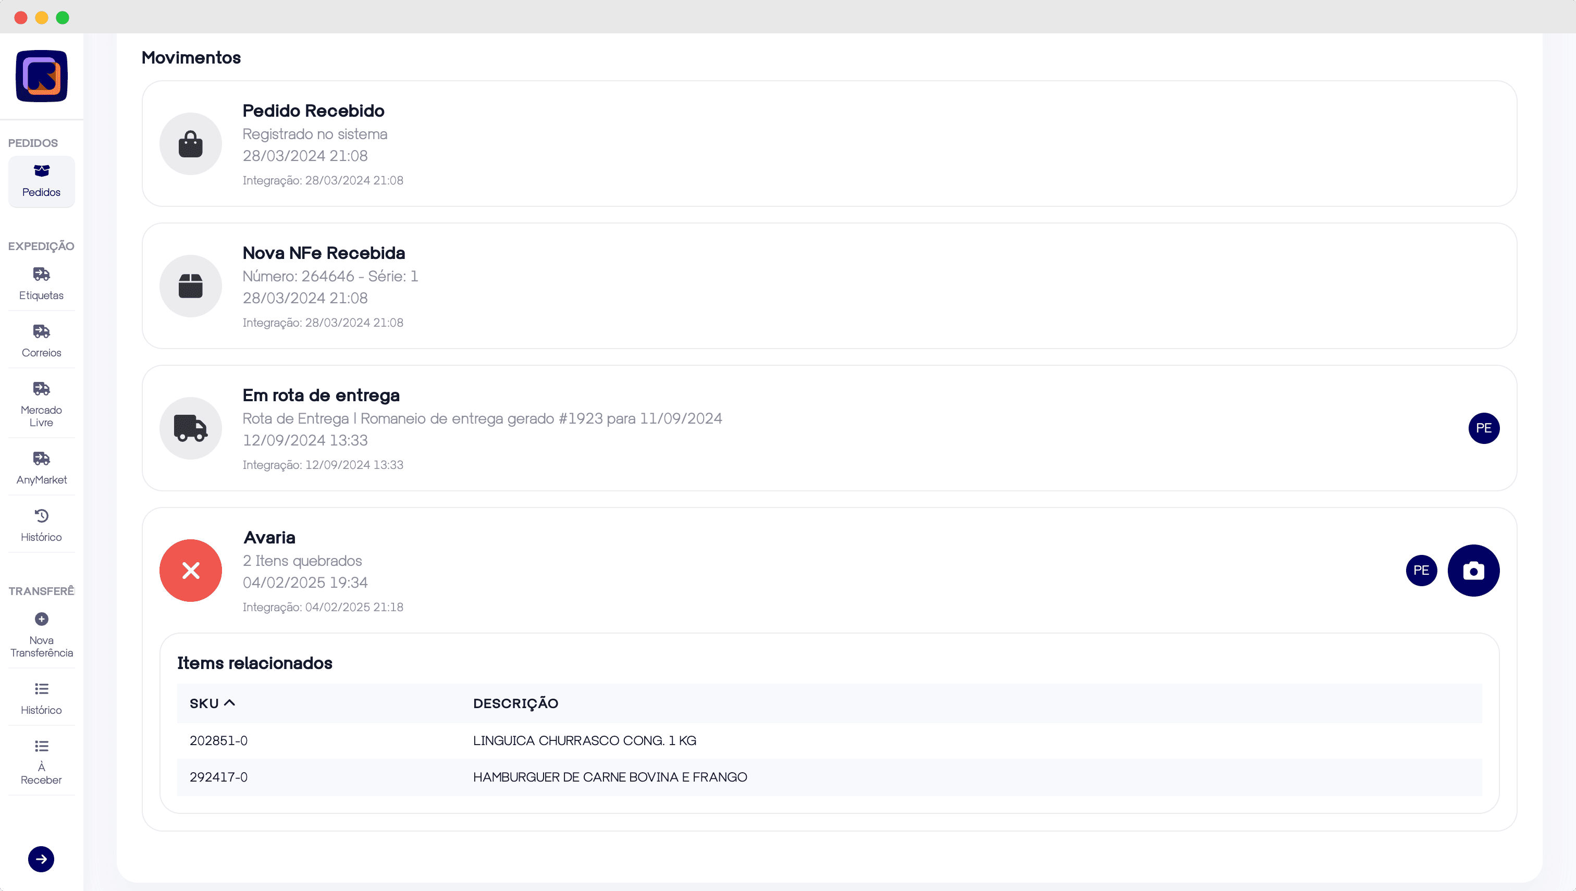Click PE avatar on Em rota row
This screenshot has width=1576, height=891.
(1483, 428)
